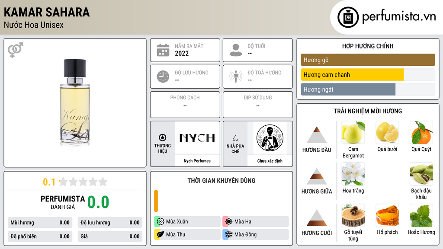443x249 pixels.
Task: Click the Kamar Sahara bottle image
Action: point(75,102)
